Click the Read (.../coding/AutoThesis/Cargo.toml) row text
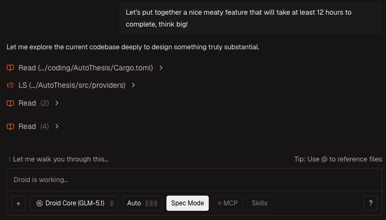 point(86,68)
